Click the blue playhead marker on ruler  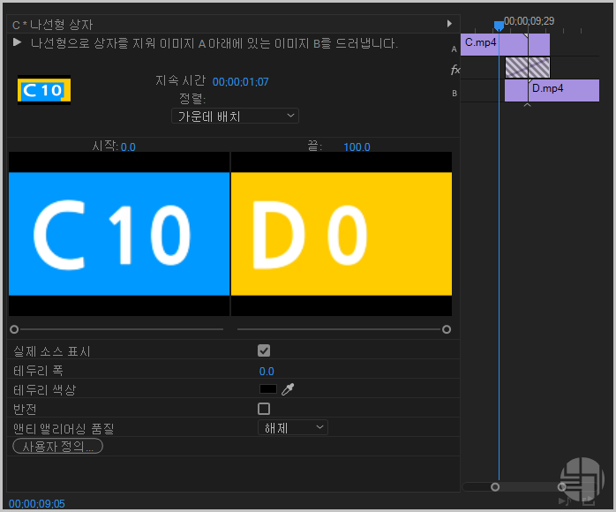pos(499,26)
